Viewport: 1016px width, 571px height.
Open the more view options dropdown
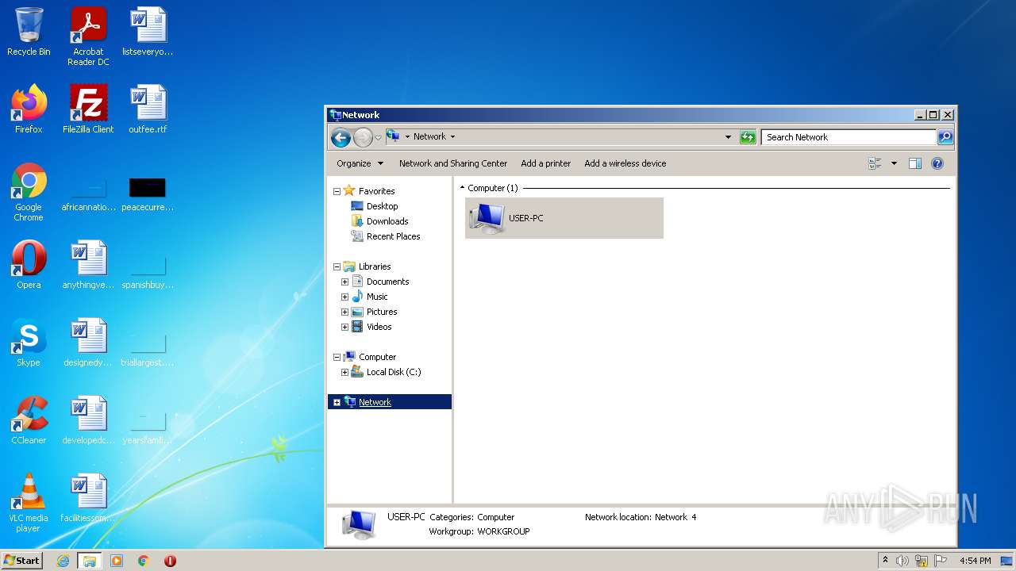point(894,163)
